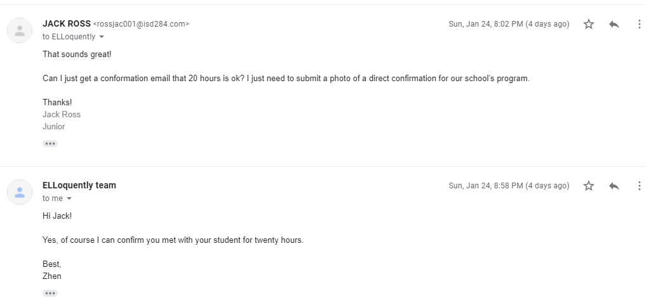Open more options for Jack Ross's email

pos(639,24)
